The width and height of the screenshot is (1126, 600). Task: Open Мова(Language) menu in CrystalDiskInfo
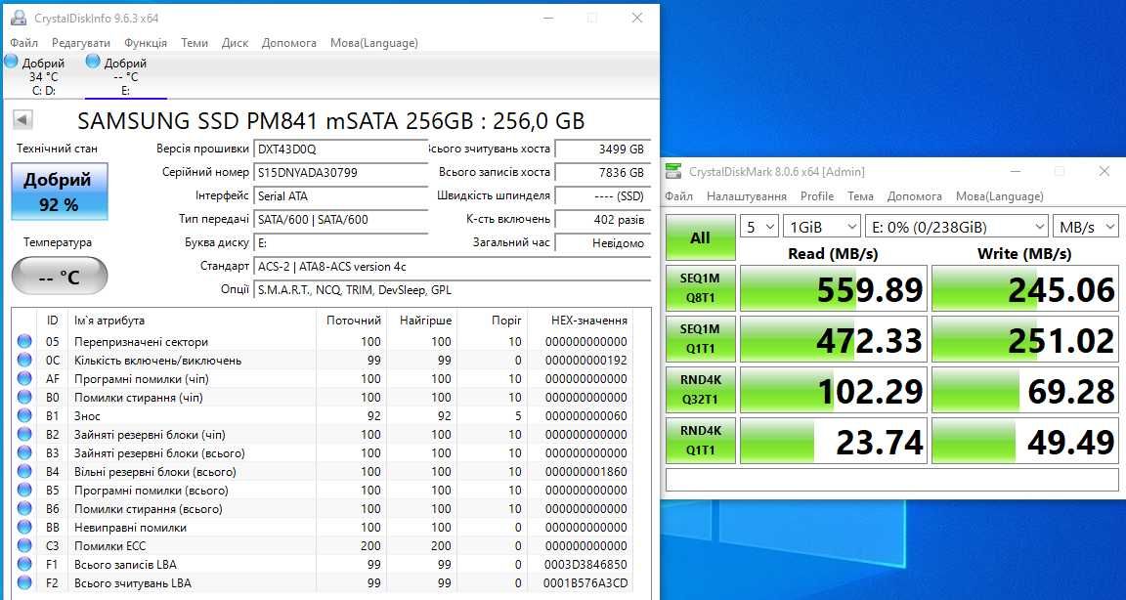point(374,43)
